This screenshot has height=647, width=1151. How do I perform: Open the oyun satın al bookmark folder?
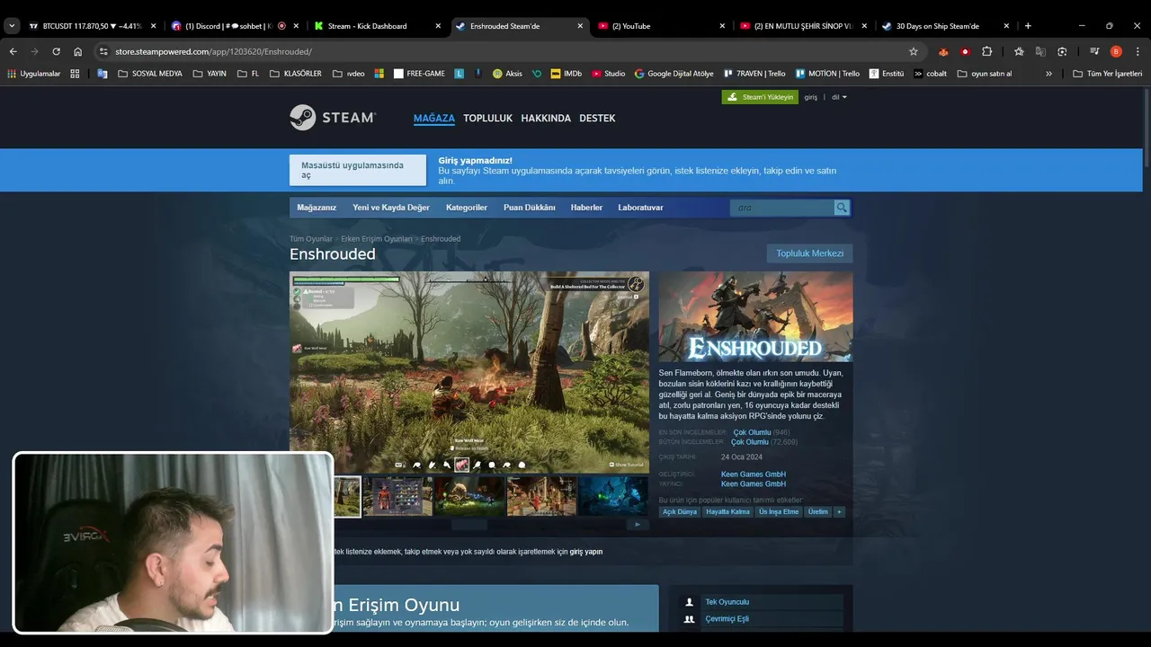985,74
